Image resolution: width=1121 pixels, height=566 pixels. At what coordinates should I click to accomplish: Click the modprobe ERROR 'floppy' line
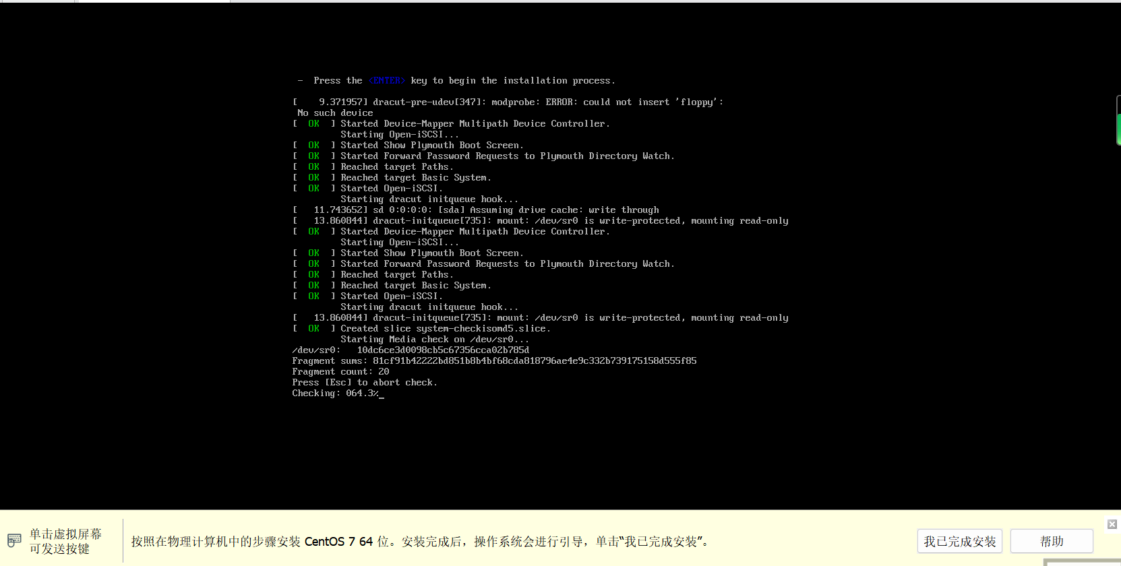click(x=508, y=102)
